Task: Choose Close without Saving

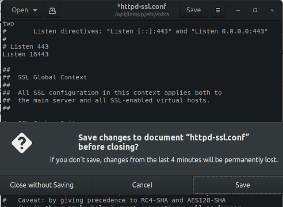Action: pyautogui.click(x=42, y=185)
